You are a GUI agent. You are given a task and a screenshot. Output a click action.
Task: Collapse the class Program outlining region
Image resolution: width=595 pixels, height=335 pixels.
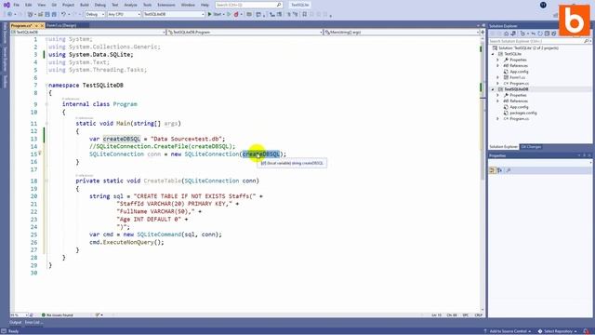click(46, 104)
